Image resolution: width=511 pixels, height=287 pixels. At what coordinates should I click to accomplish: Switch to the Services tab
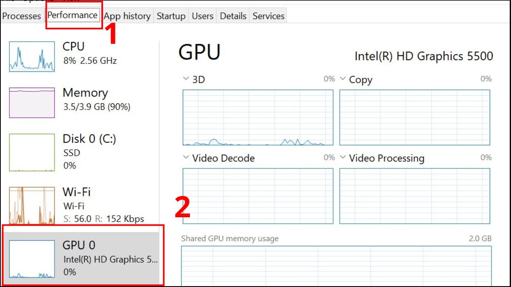point(268,16)
